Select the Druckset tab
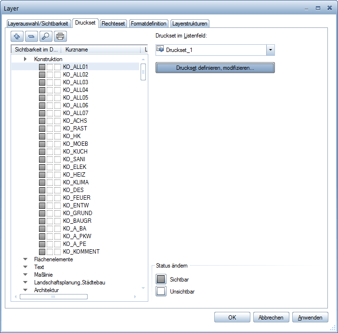 pos(85,23)
